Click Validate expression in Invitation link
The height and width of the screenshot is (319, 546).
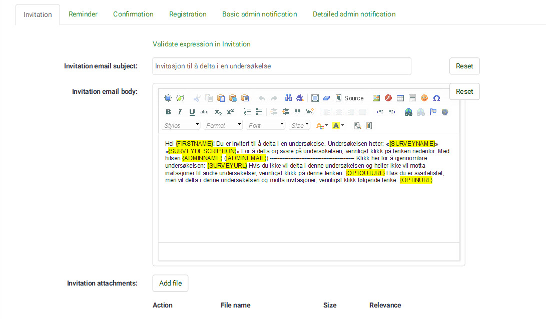point(201,44)
